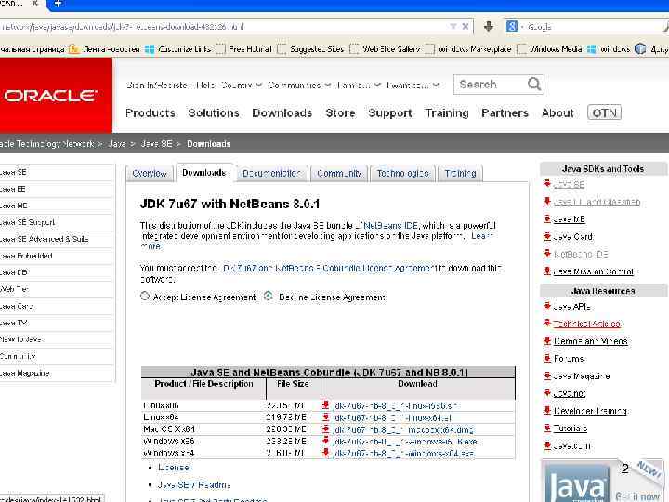This screenshot has height=502, width=669.
Task: Click the search magnifier icon on Oracle header
Action: coord(534,84)
